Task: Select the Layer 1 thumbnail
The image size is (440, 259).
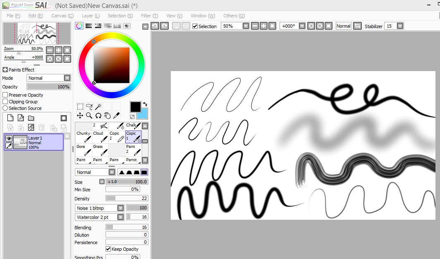Action: 19,142
